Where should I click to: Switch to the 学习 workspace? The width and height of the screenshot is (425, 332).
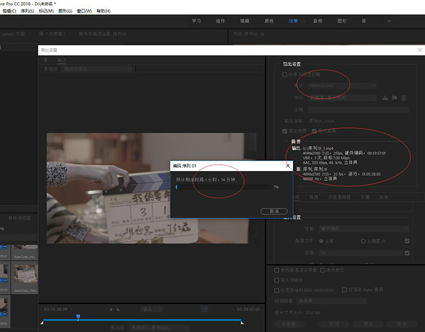pyautogui.click(x=196, y=21)
